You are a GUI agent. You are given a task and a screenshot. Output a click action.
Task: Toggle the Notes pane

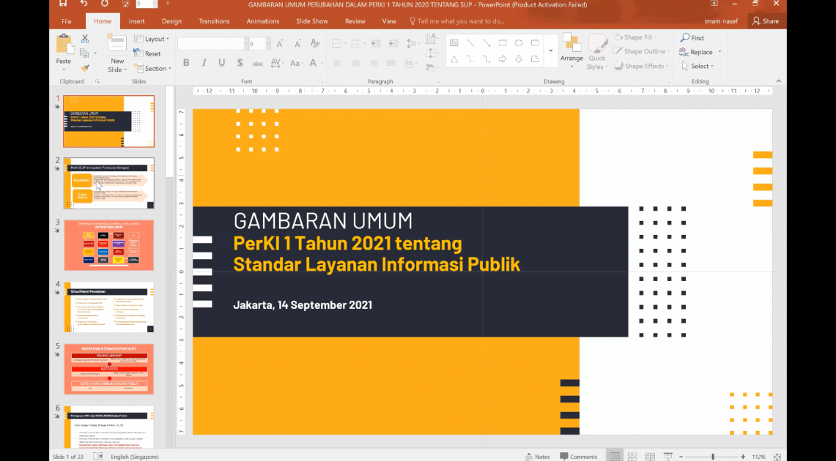[x=537, y=457]
